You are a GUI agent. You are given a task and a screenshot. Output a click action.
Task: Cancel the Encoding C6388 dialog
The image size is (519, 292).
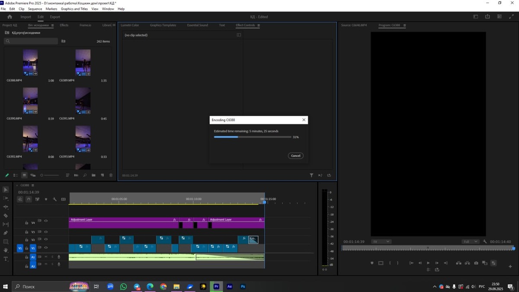coord(296,156)
